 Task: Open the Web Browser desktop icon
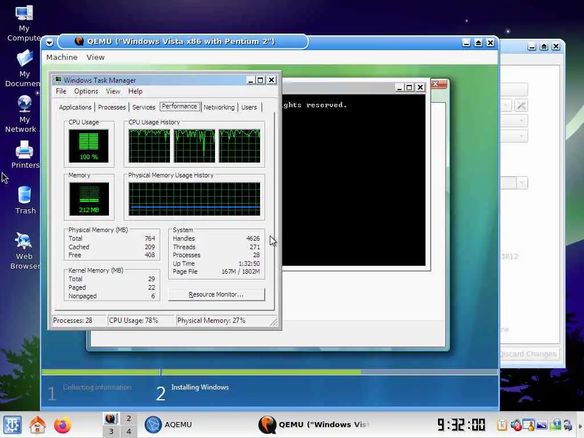pyautogui.click(x=25, y=250)
